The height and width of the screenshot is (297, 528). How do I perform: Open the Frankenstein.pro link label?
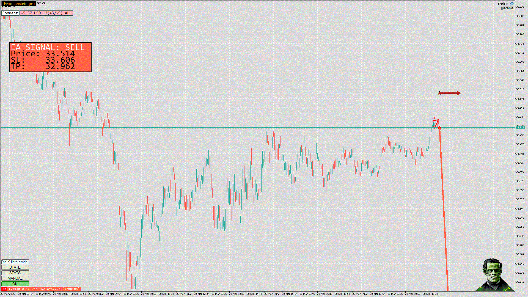pos(19,4)
